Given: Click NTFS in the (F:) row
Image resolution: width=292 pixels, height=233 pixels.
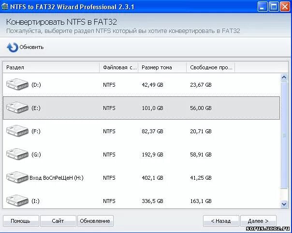Looking at the screenshot, I should pos(109,131).
